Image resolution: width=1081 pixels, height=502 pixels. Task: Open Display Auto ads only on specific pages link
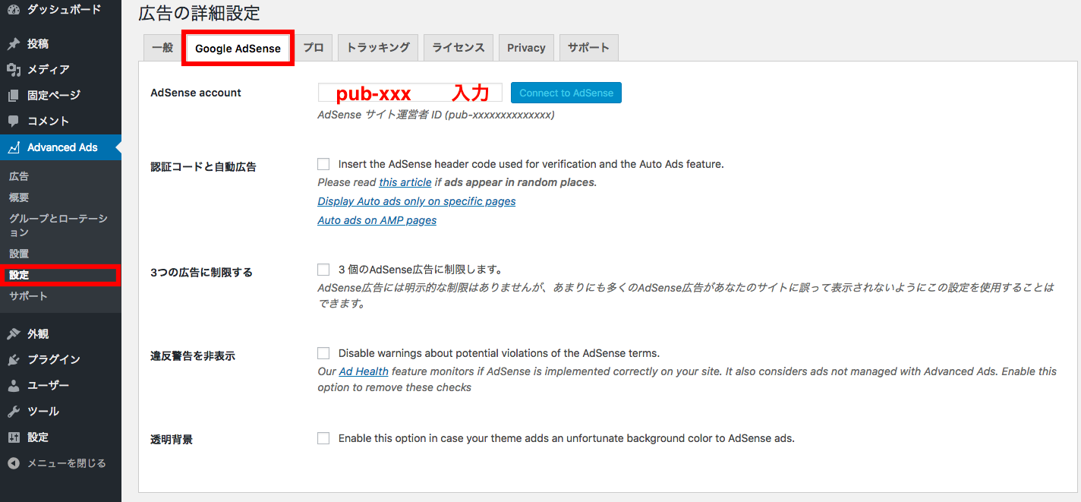417,201
